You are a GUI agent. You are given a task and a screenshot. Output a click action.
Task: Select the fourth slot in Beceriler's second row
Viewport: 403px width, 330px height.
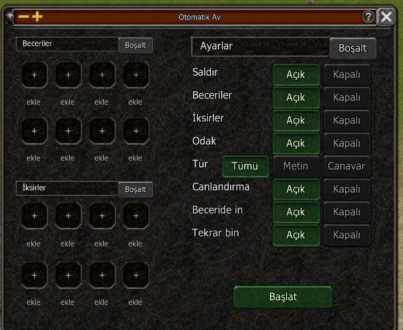click(x=136, y=131)
